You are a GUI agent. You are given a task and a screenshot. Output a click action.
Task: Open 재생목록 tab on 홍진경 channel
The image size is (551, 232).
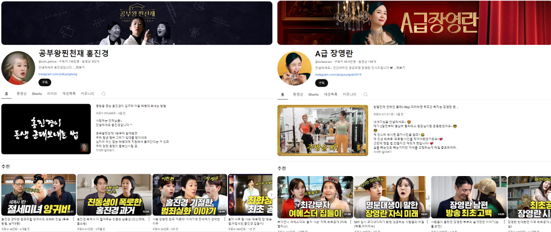pos(69,94)
